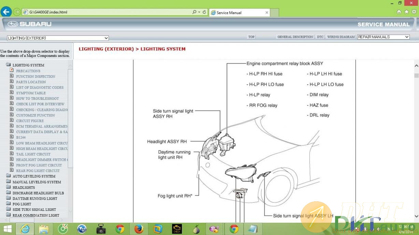
Task: Expand the REAR COMBINATION LIGHT folder
Action: (x=8, y=215)
